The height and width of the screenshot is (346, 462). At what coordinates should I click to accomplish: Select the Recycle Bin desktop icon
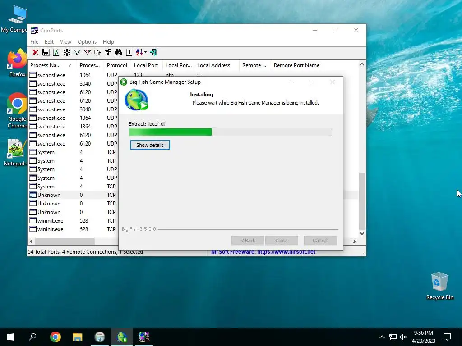439,286
